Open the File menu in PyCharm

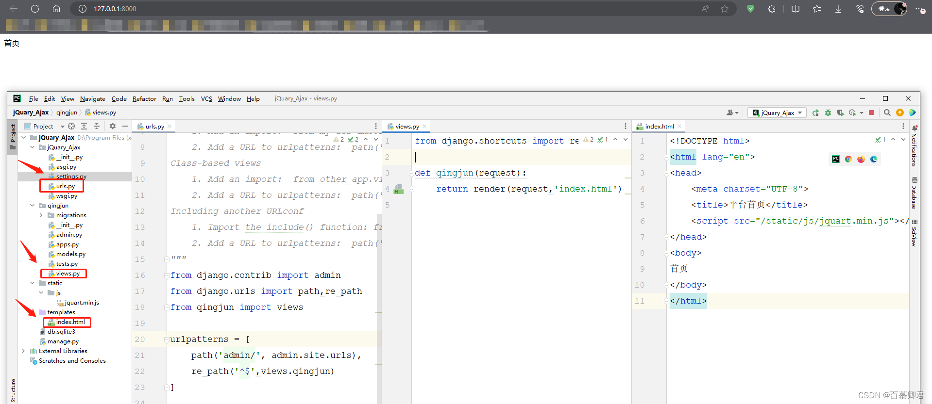(x=34, y=98)
